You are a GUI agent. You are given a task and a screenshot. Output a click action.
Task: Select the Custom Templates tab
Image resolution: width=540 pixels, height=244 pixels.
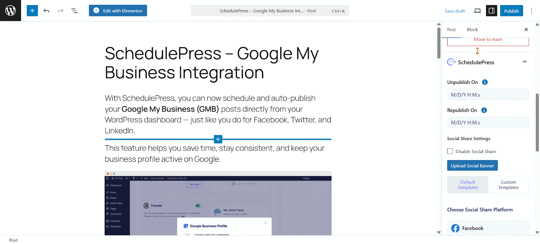(508, 185)
